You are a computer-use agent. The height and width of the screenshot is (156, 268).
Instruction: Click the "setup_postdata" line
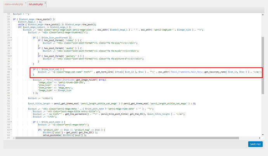pyautogui.click(x=64, y=135)
